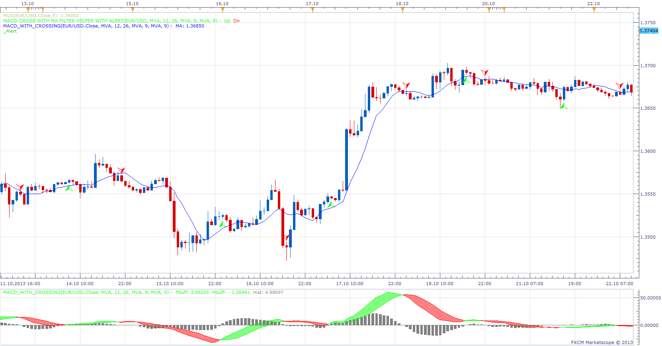Click the red down arrow near 22.10 07:00
The image size is (662, 346).
[620, 86]
